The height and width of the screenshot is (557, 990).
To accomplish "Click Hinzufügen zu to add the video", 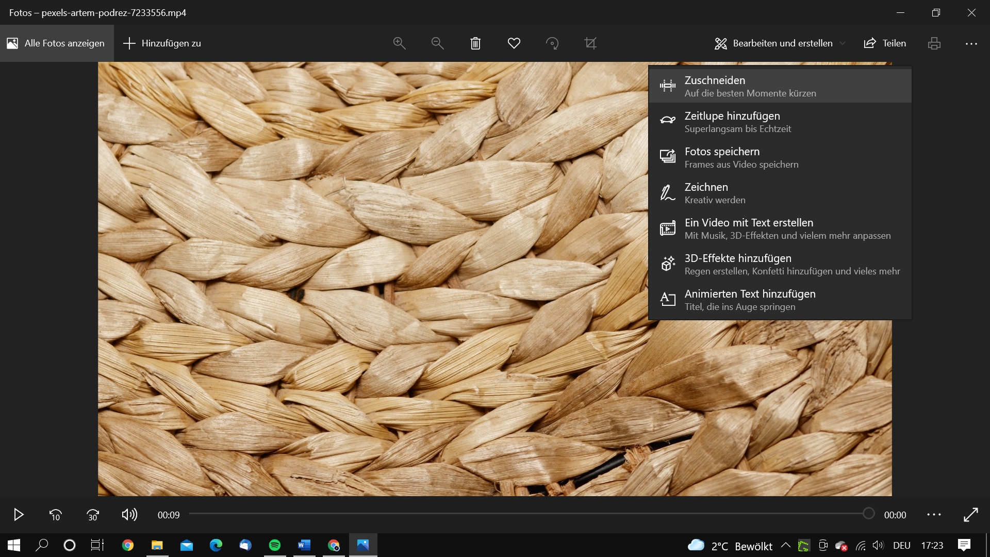I will pos(161,43).
